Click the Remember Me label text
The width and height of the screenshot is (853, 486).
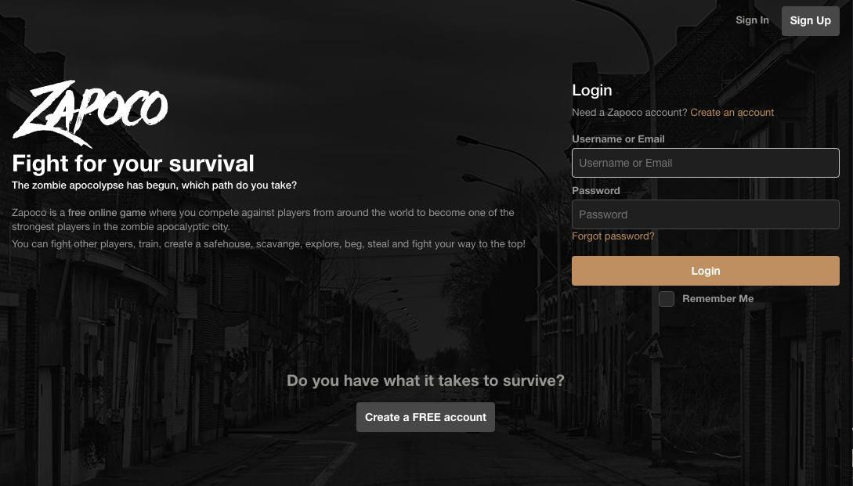(717, 299)
